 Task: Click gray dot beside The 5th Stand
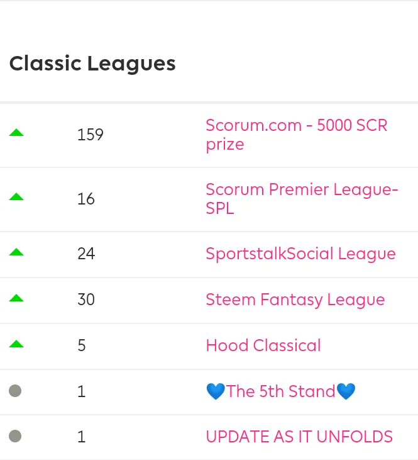15,391
